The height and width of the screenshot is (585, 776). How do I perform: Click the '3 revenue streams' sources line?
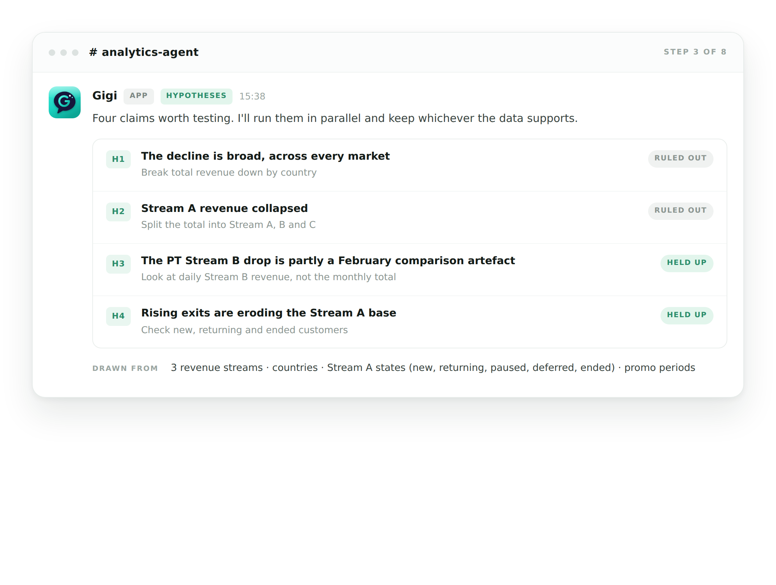(x=433, y=368)
